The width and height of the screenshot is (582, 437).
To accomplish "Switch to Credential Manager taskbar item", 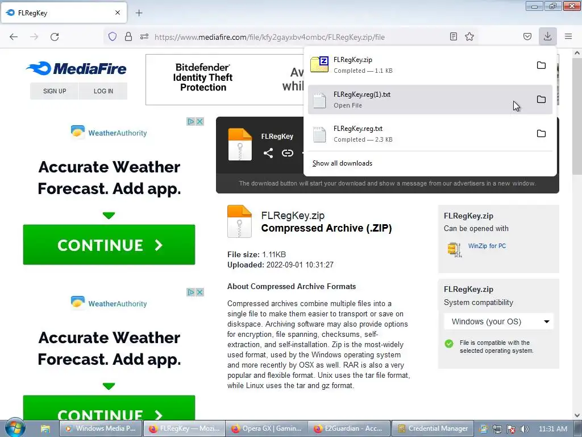I will (x=433, y=428).
